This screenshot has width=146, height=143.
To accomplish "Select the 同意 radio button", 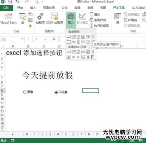I will [x=24, y=92].
